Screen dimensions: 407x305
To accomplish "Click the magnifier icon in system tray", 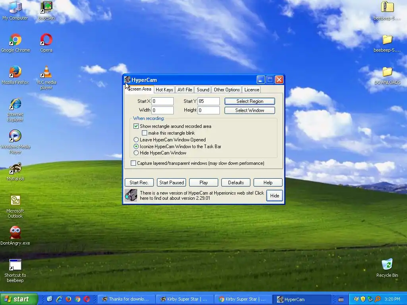I will (x=378, y=299).
